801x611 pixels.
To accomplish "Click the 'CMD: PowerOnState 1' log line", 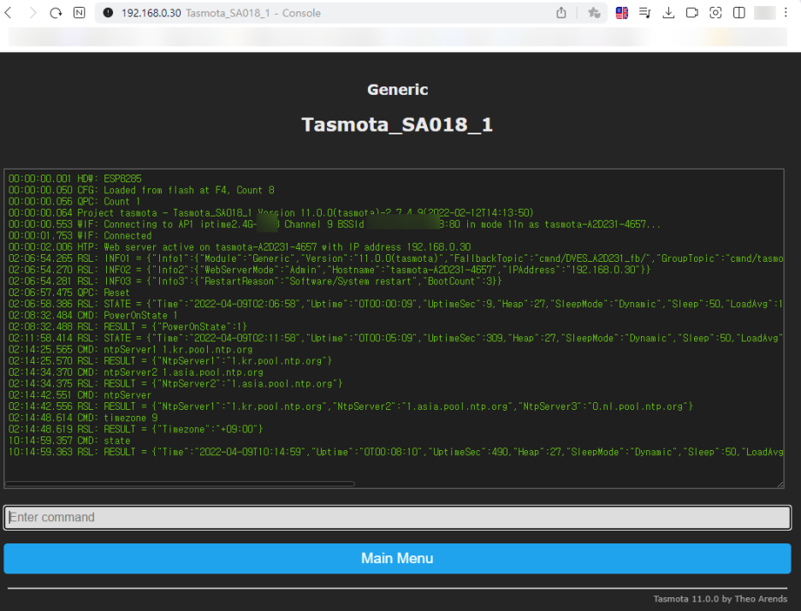I will [93, 316].
